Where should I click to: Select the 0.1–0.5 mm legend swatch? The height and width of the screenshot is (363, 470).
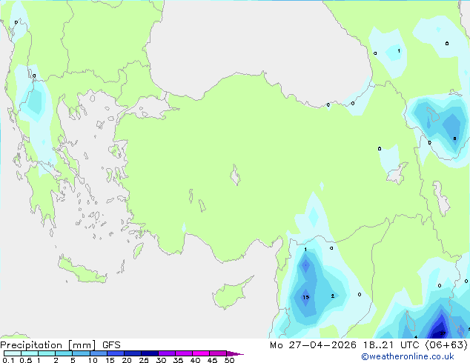point(13,353)
